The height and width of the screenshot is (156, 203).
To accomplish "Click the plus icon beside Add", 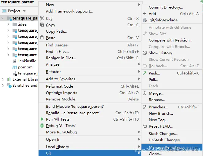I will 145,13.
